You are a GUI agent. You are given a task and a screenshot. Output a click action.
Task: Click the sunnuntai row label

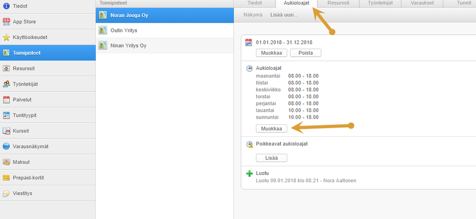click(267, 117)
